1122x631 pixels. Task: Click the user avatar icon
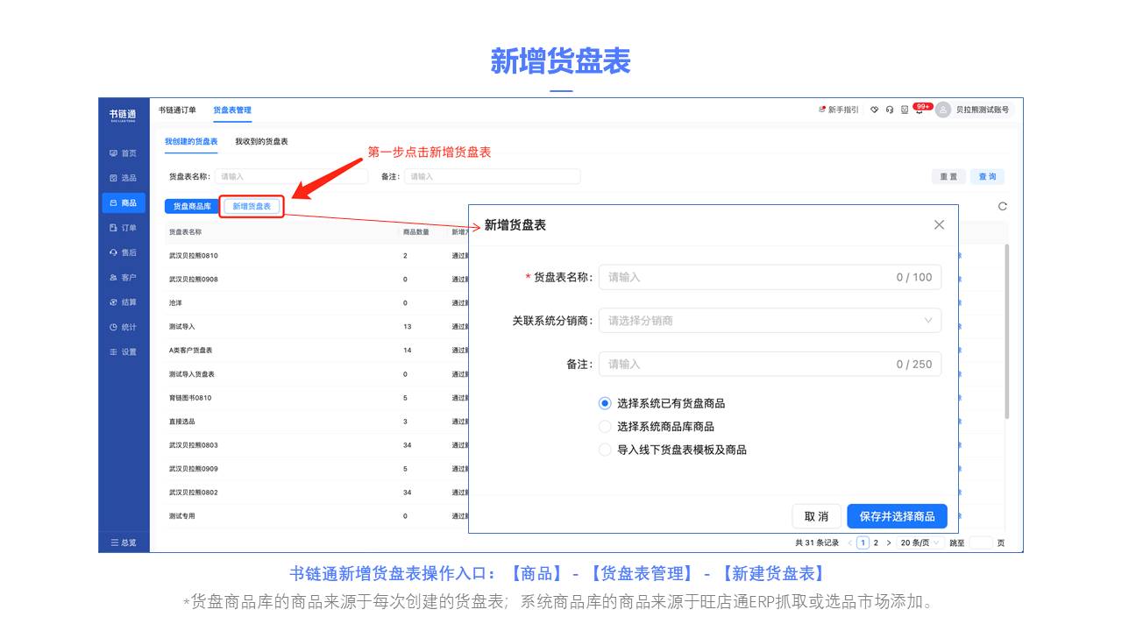tap(943, 110)
